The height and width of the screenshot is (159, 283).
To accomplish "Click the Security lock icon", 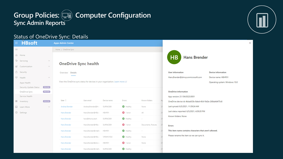I will point(17,72).
